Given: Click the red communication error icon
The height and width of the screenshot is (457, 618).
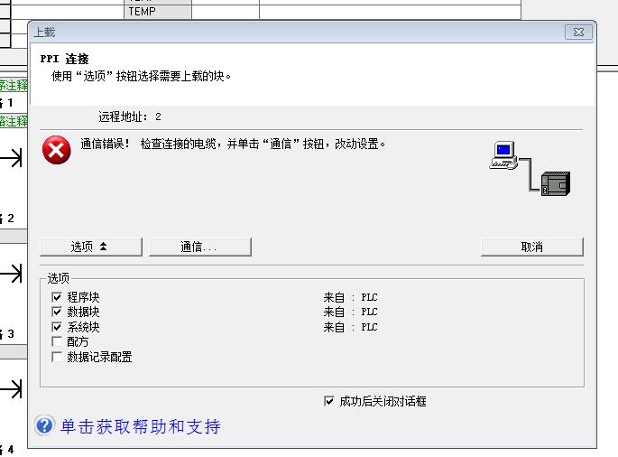Looking at the screenshot, I should pyautogui.click(x=56, y=150).
